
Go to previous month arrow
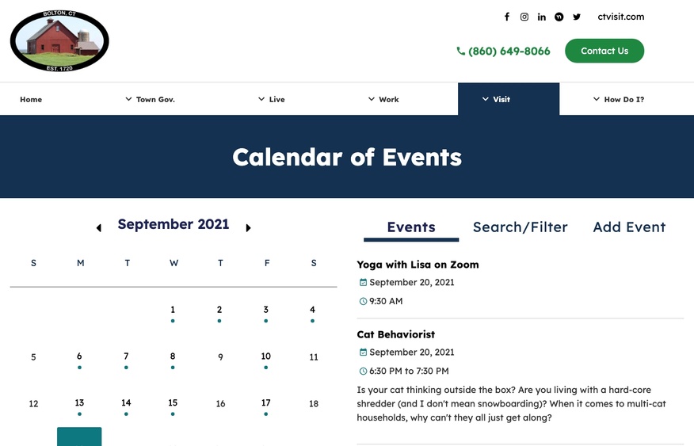(99, 228)
